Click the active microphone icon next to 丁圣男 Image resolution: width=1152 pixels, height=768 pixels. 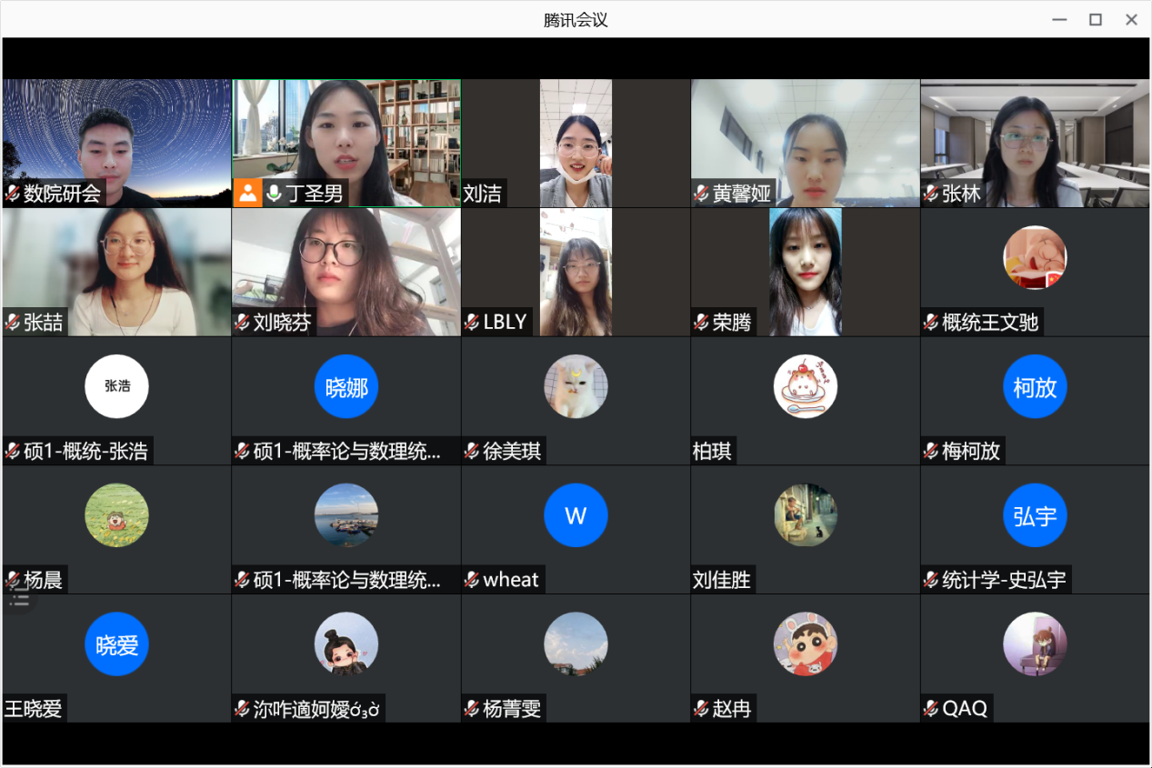click(273, 193)
